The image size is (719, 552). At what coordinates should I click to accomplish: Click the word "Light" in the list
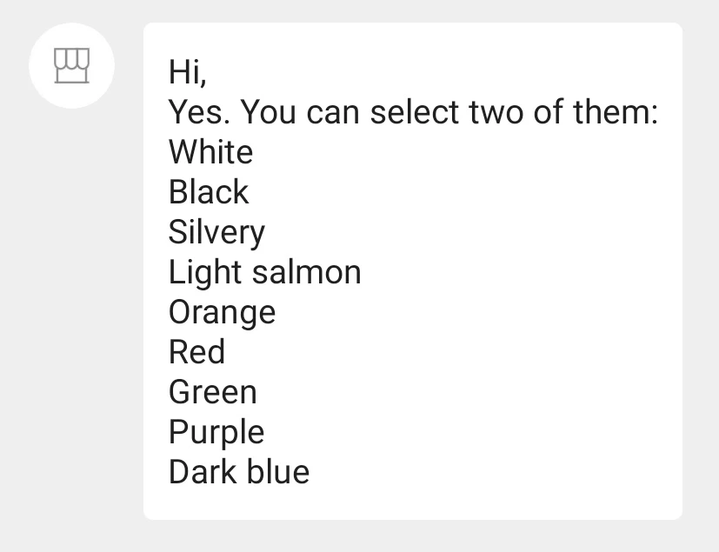pyautogui.click(x=205, y=273)
